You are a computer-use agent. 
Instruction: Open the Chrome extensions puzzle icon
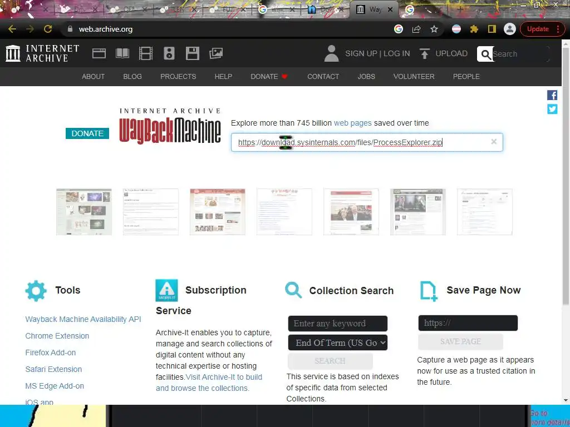pyautogui.click(x=474, y=29)
